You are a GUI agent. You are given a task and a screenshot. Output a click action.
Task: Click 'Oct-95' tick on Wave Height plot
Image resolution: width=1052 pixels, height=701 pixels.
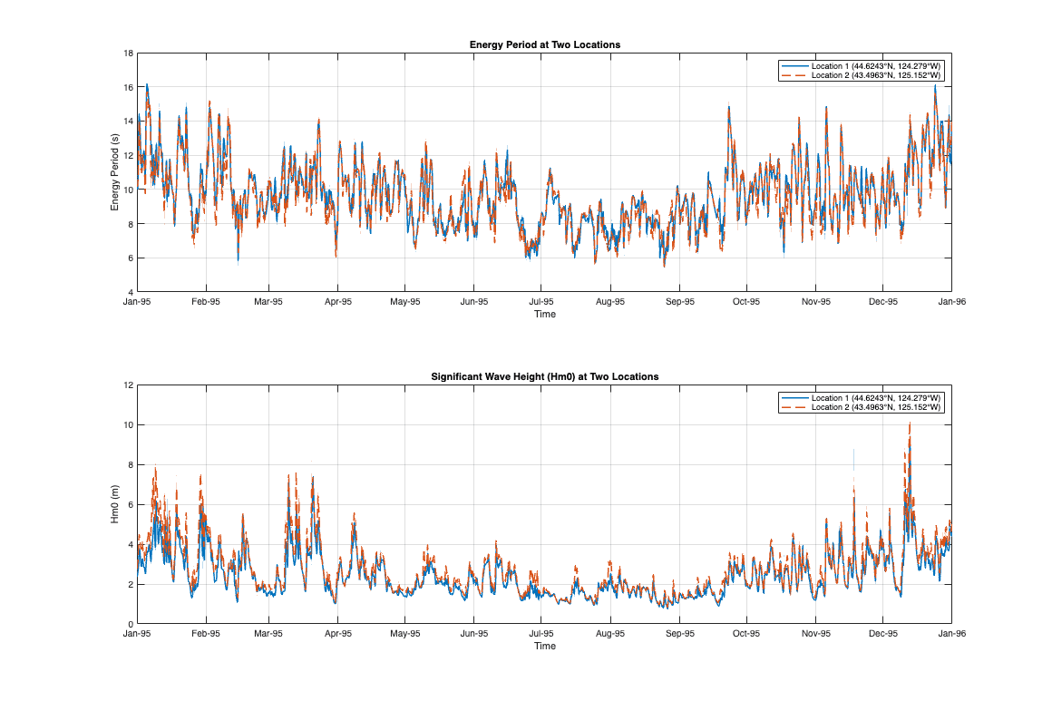(746, 634)
